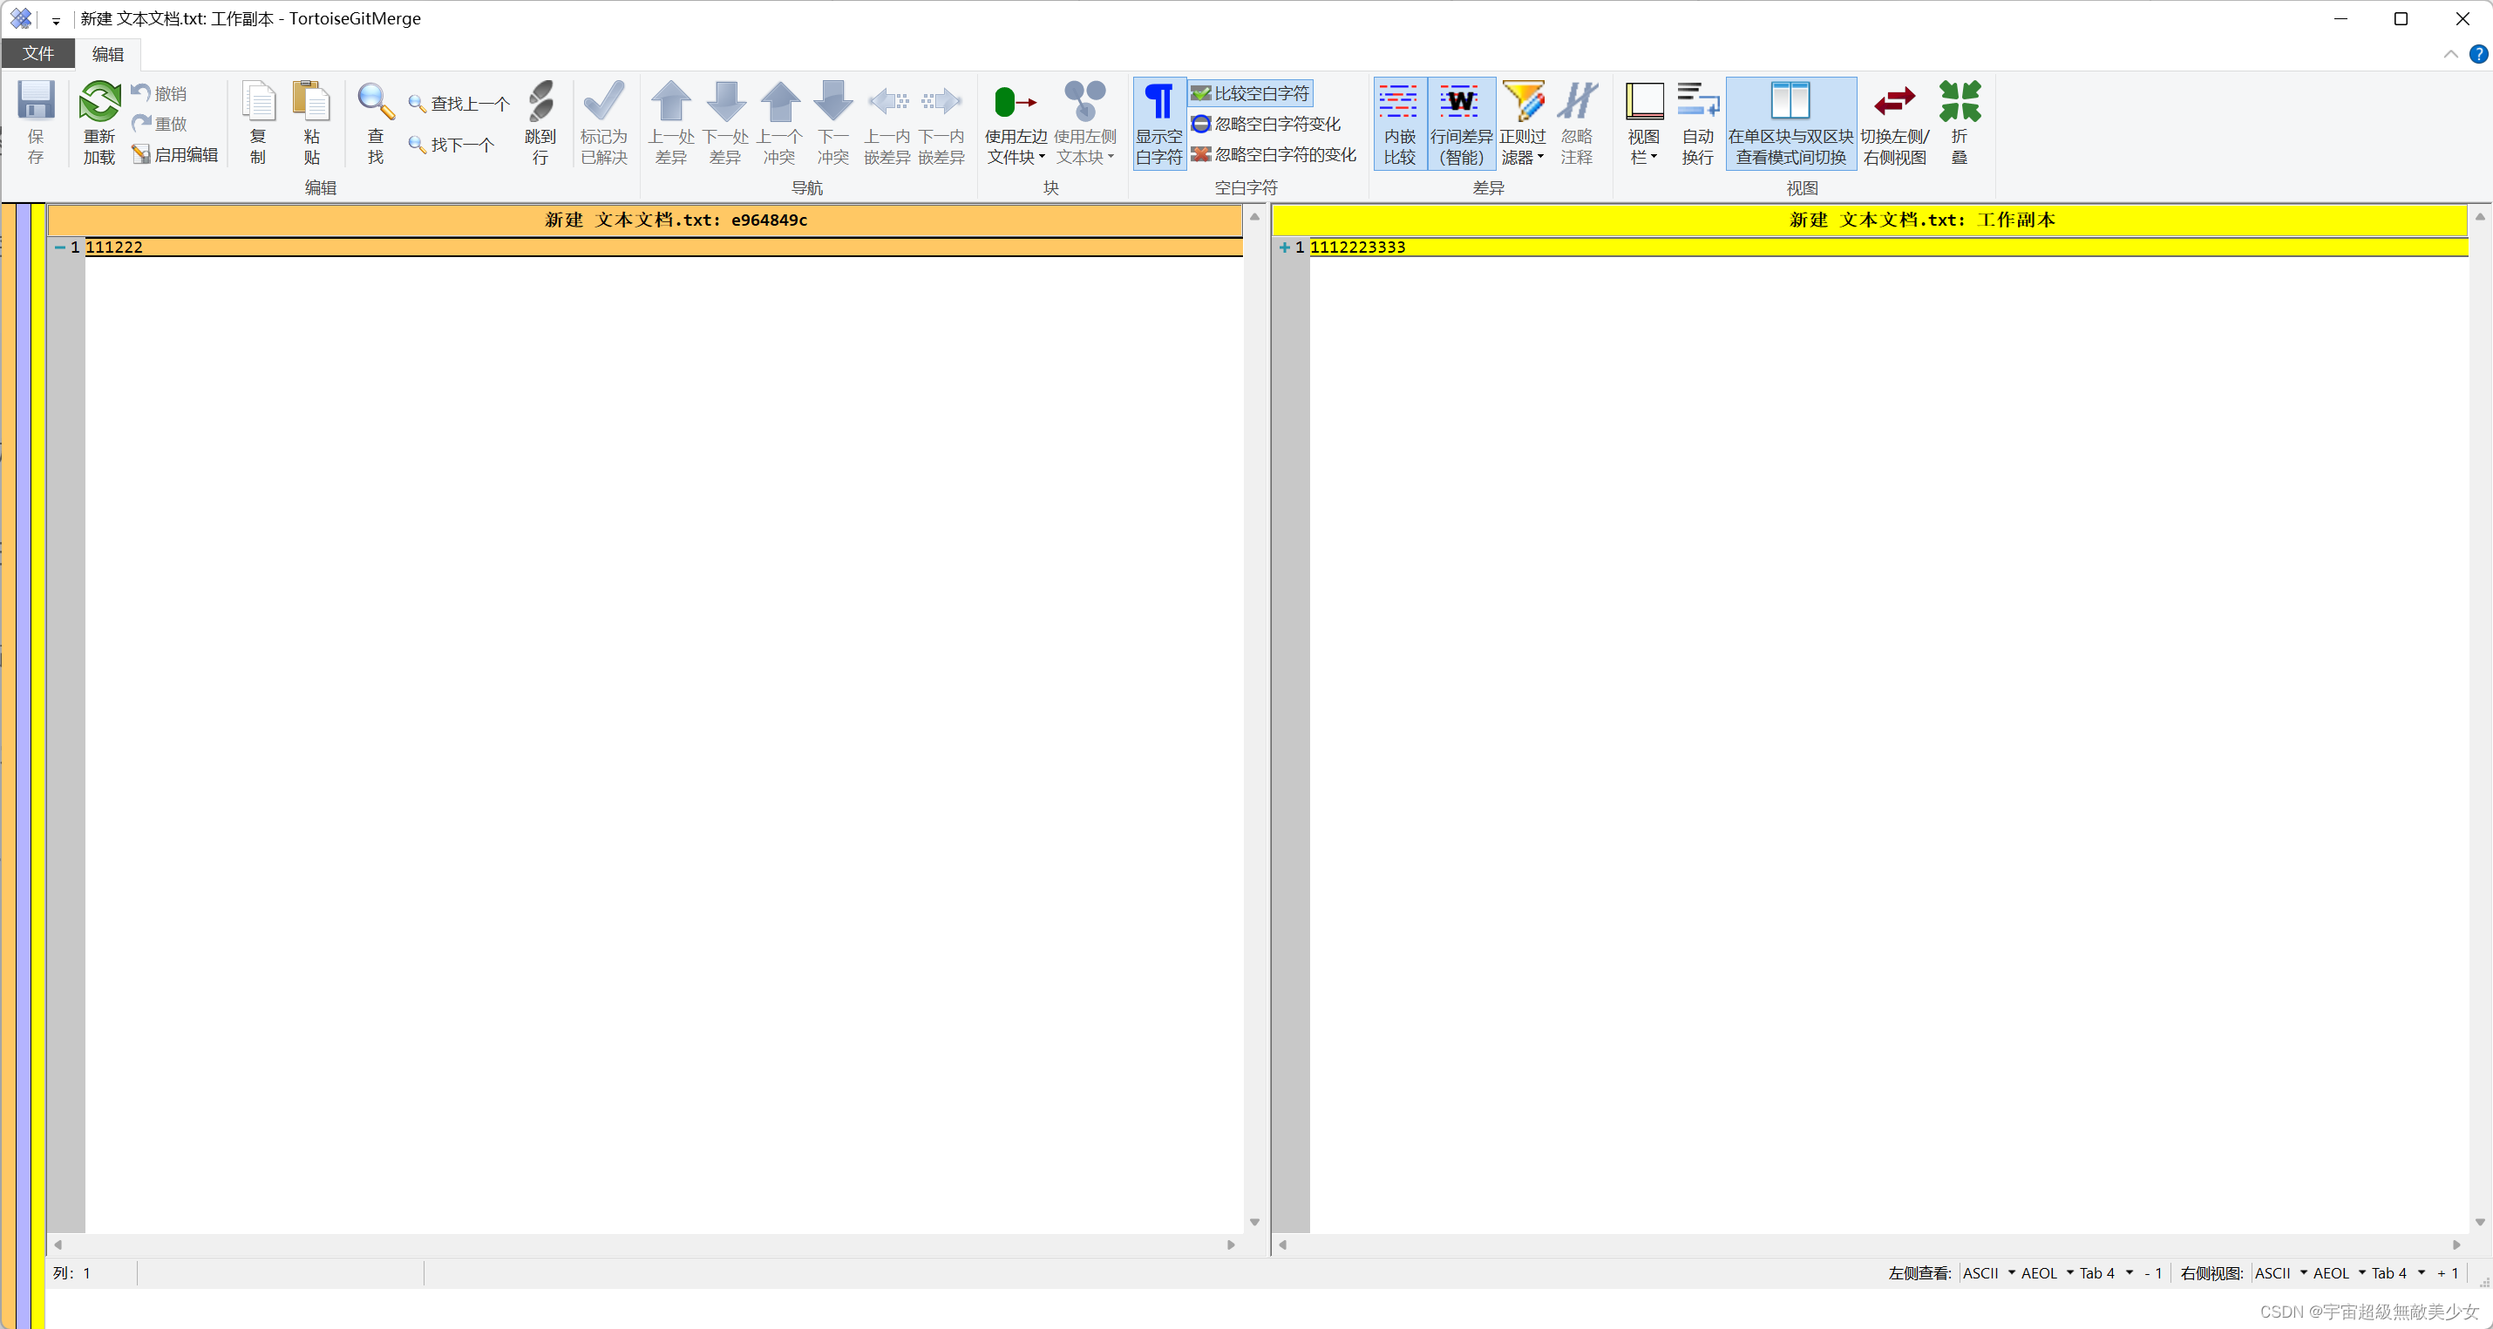Swap left and right views 切换左侧/右侧视图
Image resolution: width=2493 pixels, height=1329 pixels.
(x=1895, y=123)
